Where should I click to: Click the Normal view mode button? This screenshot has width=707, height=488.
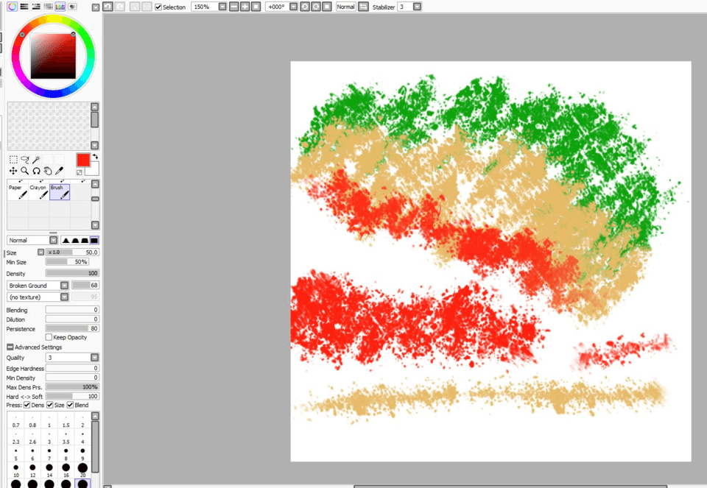tap(346, 7)
